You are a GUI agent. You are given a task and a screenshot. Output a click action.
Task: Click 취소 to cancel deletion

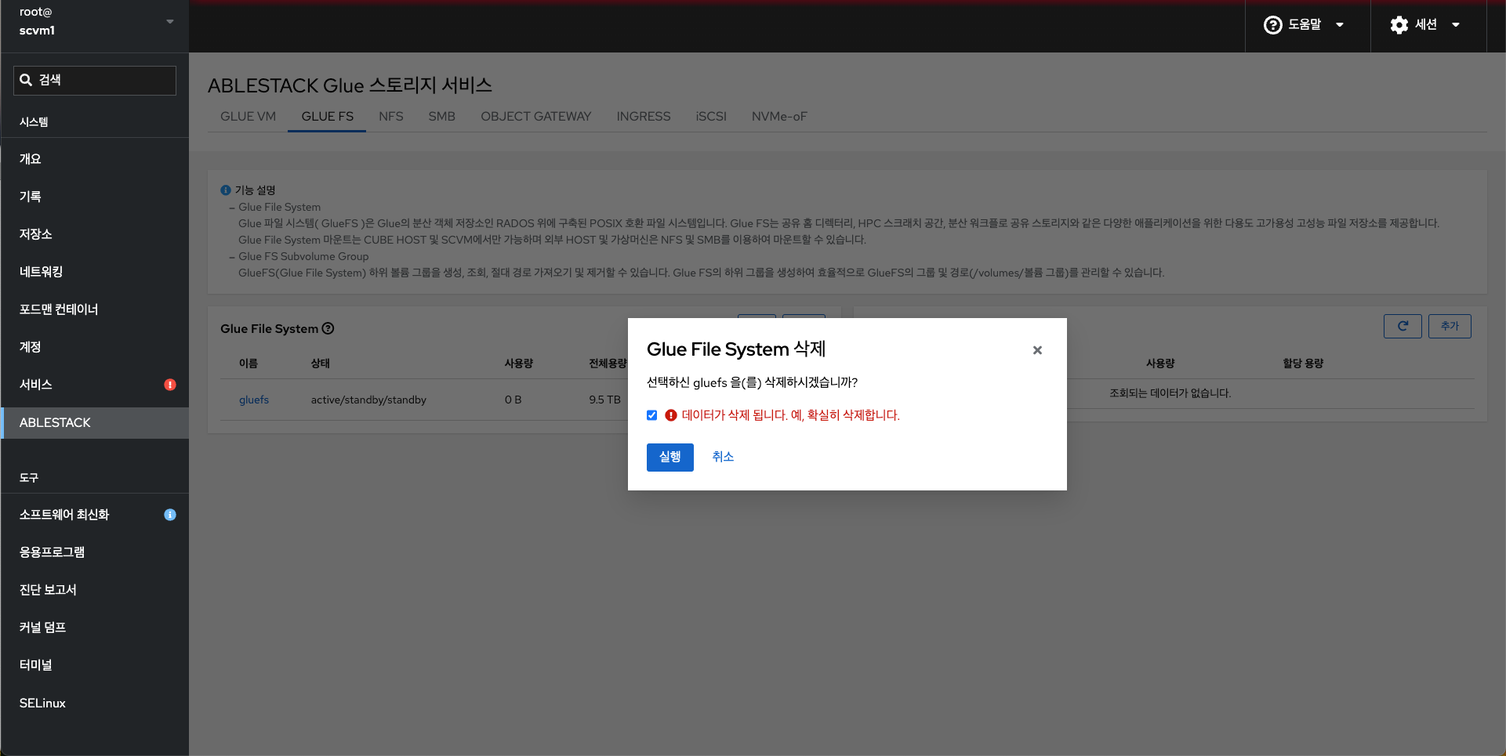(723, 458)
